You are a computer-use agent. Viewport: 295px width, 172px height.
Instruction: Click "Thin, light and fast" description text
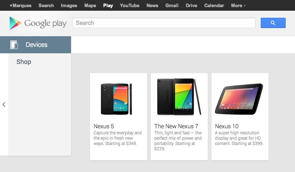tap(178, 141)
